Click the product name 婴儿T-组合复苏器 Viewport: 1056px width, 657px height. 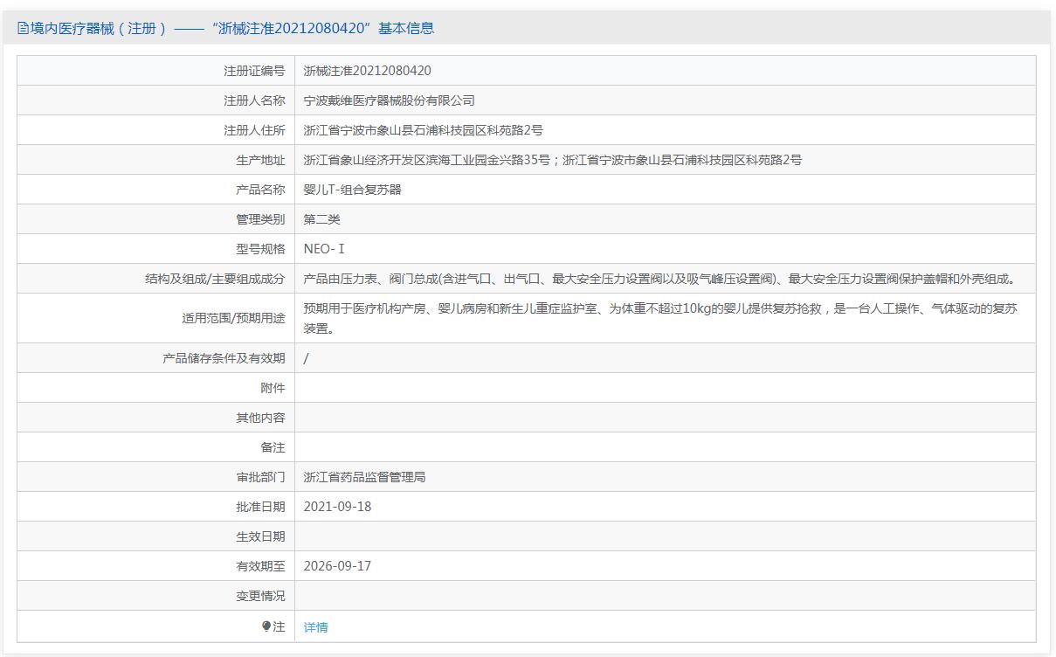[352, 190]
